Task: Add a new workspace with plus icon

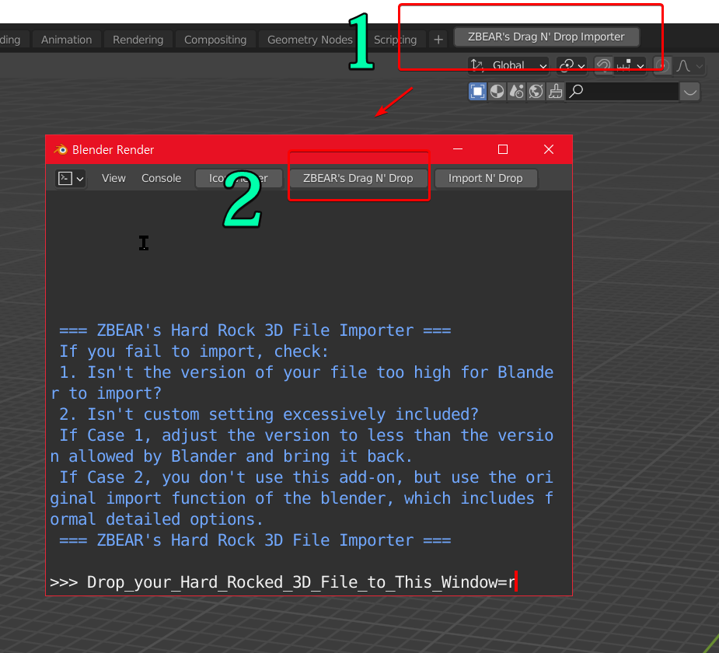Action: pyautogui.click(x=438, y=40)
